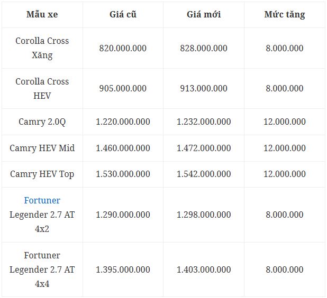Image resolution: width=327 pixels, height=298 pixels.
Task: Select the Corolla Cross HEV model cell
Action: click(x=42, y=89)
